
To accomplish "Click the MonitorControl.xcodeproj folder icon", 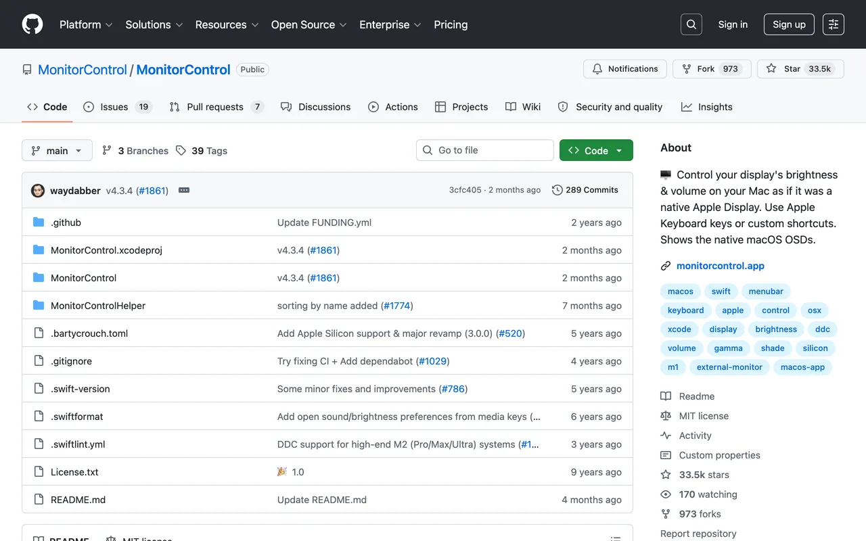I will pyautogui.click(x=39, y=250).
